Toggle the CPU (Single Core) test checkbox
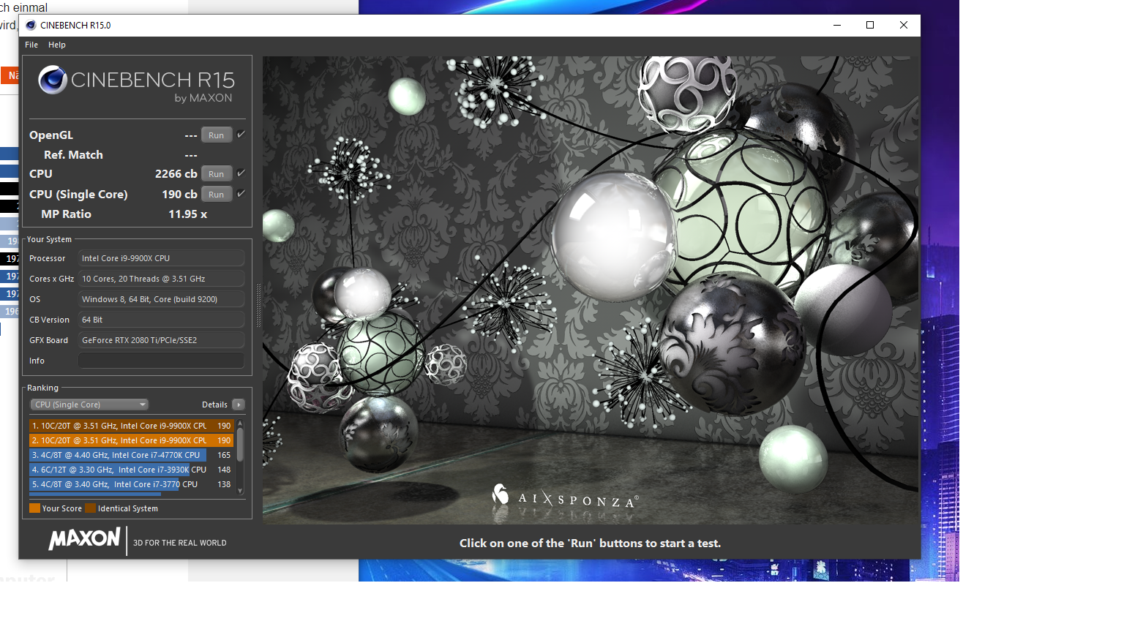Image resolution: width=1124 pixels, height=632 pixels. [x=241, y=194]
